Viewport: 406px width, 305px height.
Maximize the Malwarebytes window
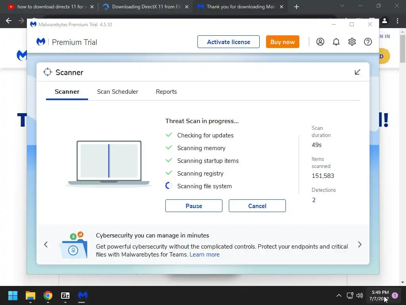pyautogui.click(x=352, y=24)
